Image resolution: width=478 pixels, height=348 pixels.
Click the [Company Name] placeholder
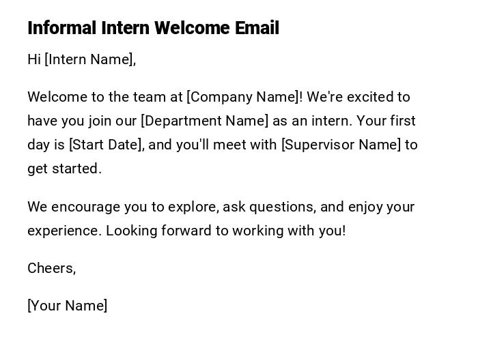[243, 97]
